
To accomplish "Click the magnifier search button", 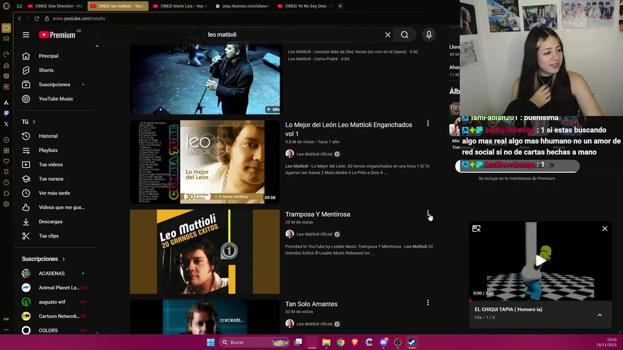I will (404, 35).
